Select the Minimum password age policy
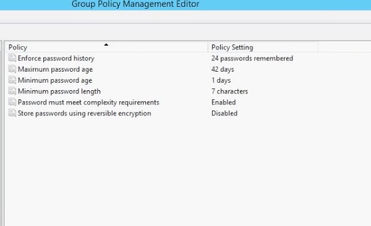 pyautogui.click(x=55, y=80)
